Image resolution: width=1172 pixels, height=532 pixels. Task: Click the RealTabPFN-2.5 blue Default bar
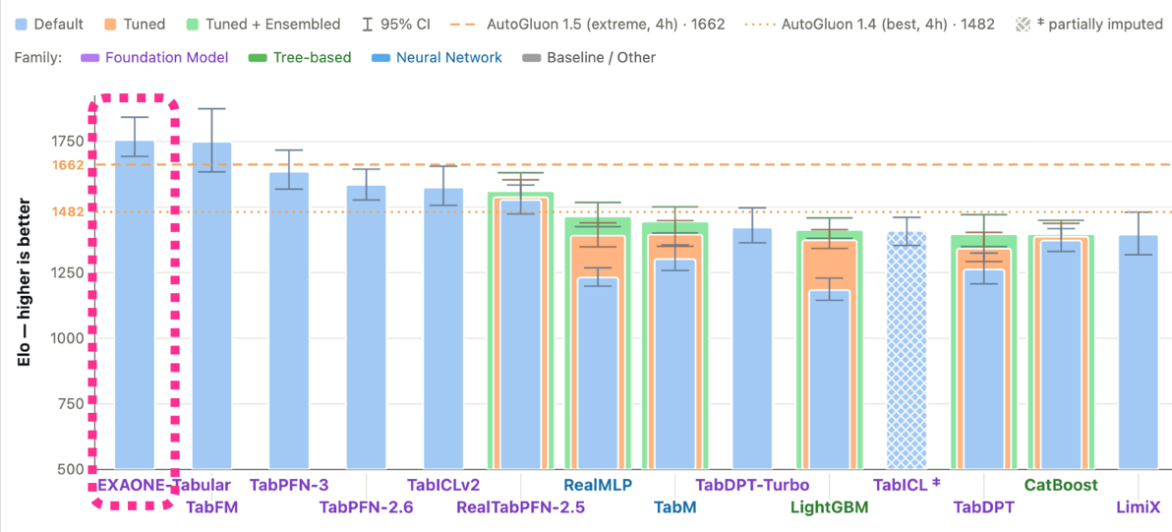coord(520,334)
